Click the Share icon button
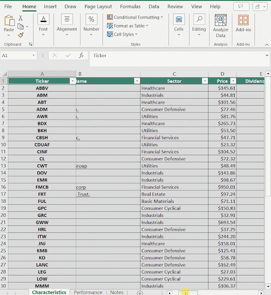Image resolution: width=271 pixels, height=295 pixels. coord(257,7)
